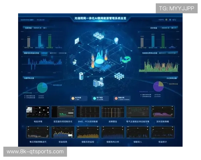This screenshot has width=201, height=160.
Task: Click the www.8k-qtsports.com watermark link
Action: click(x=35, y=152)
